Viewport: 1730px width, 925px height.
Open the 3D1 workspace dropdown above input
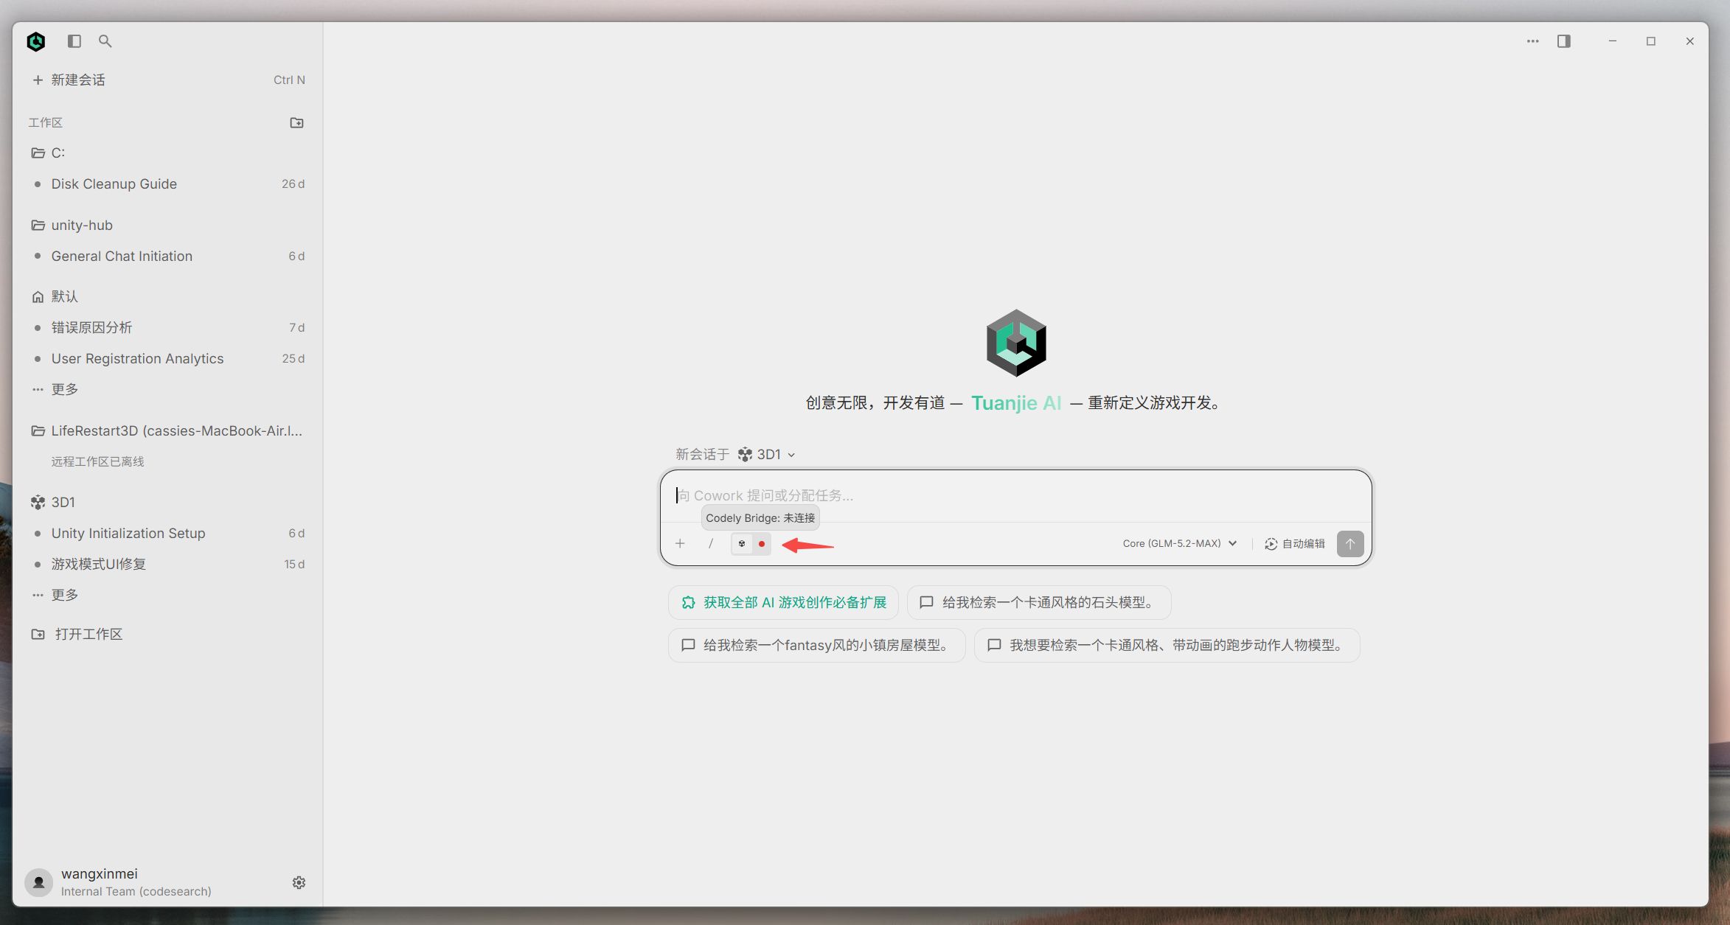tap(767, 455)
